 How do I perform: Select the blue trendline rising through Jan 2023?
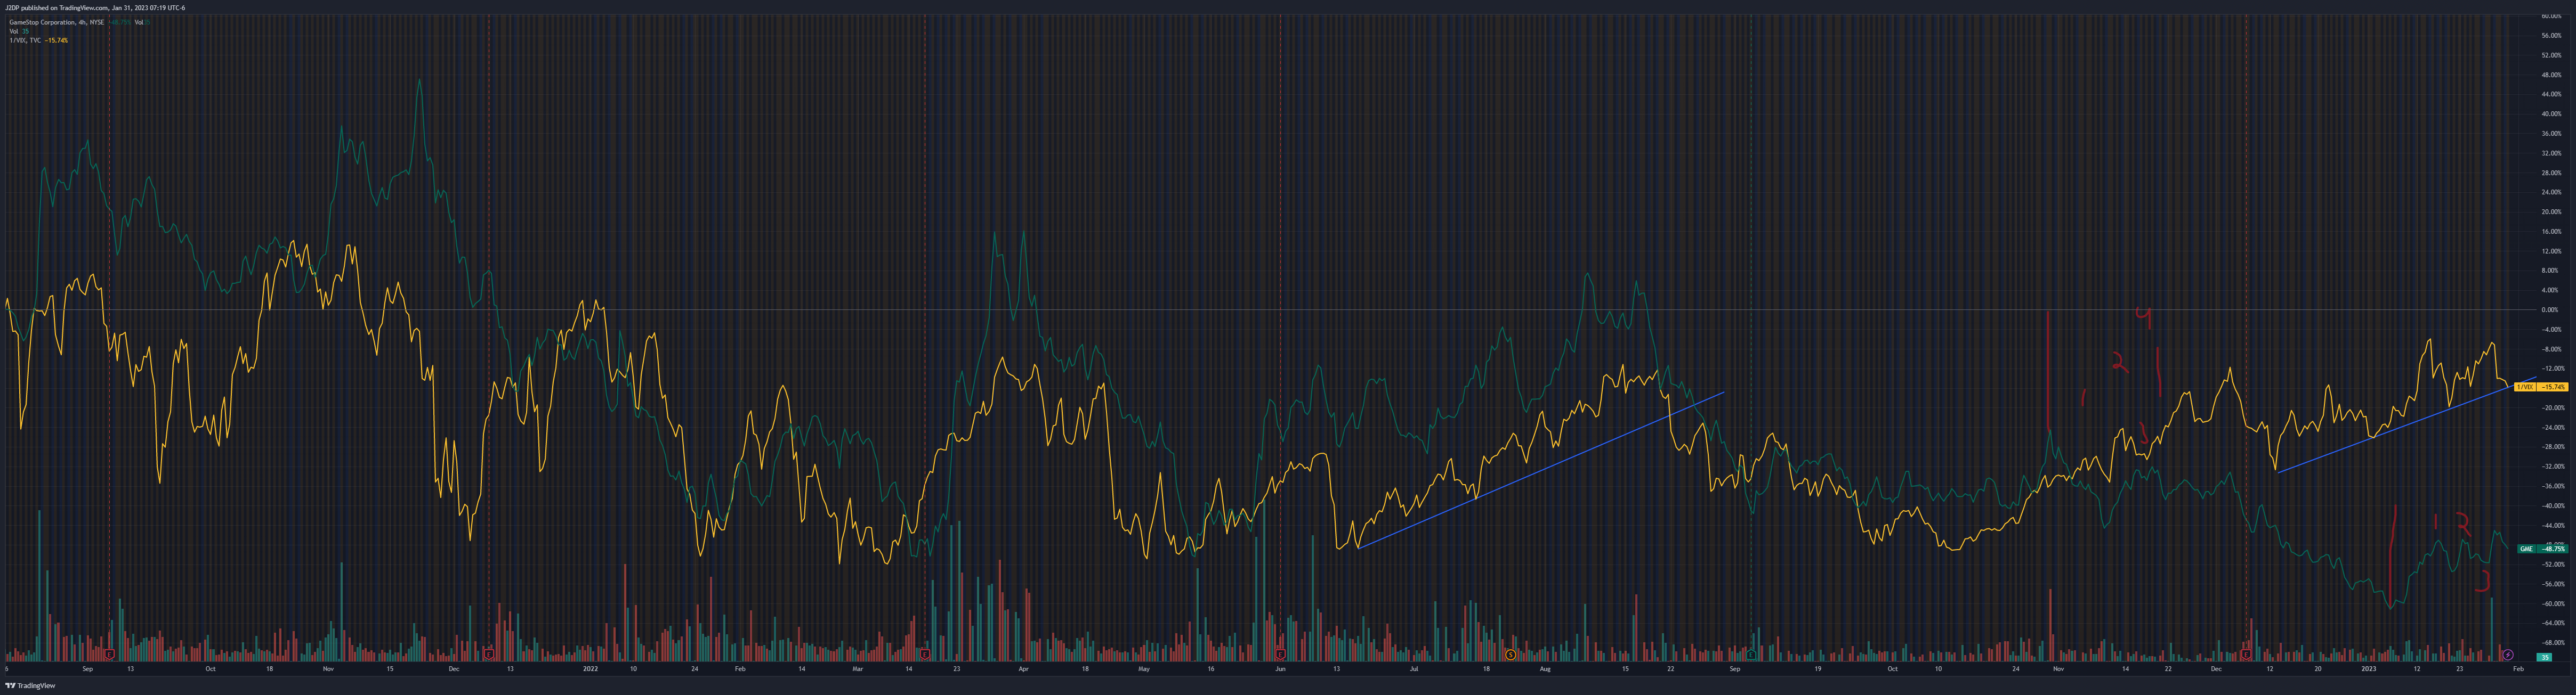pos(2406,426)
